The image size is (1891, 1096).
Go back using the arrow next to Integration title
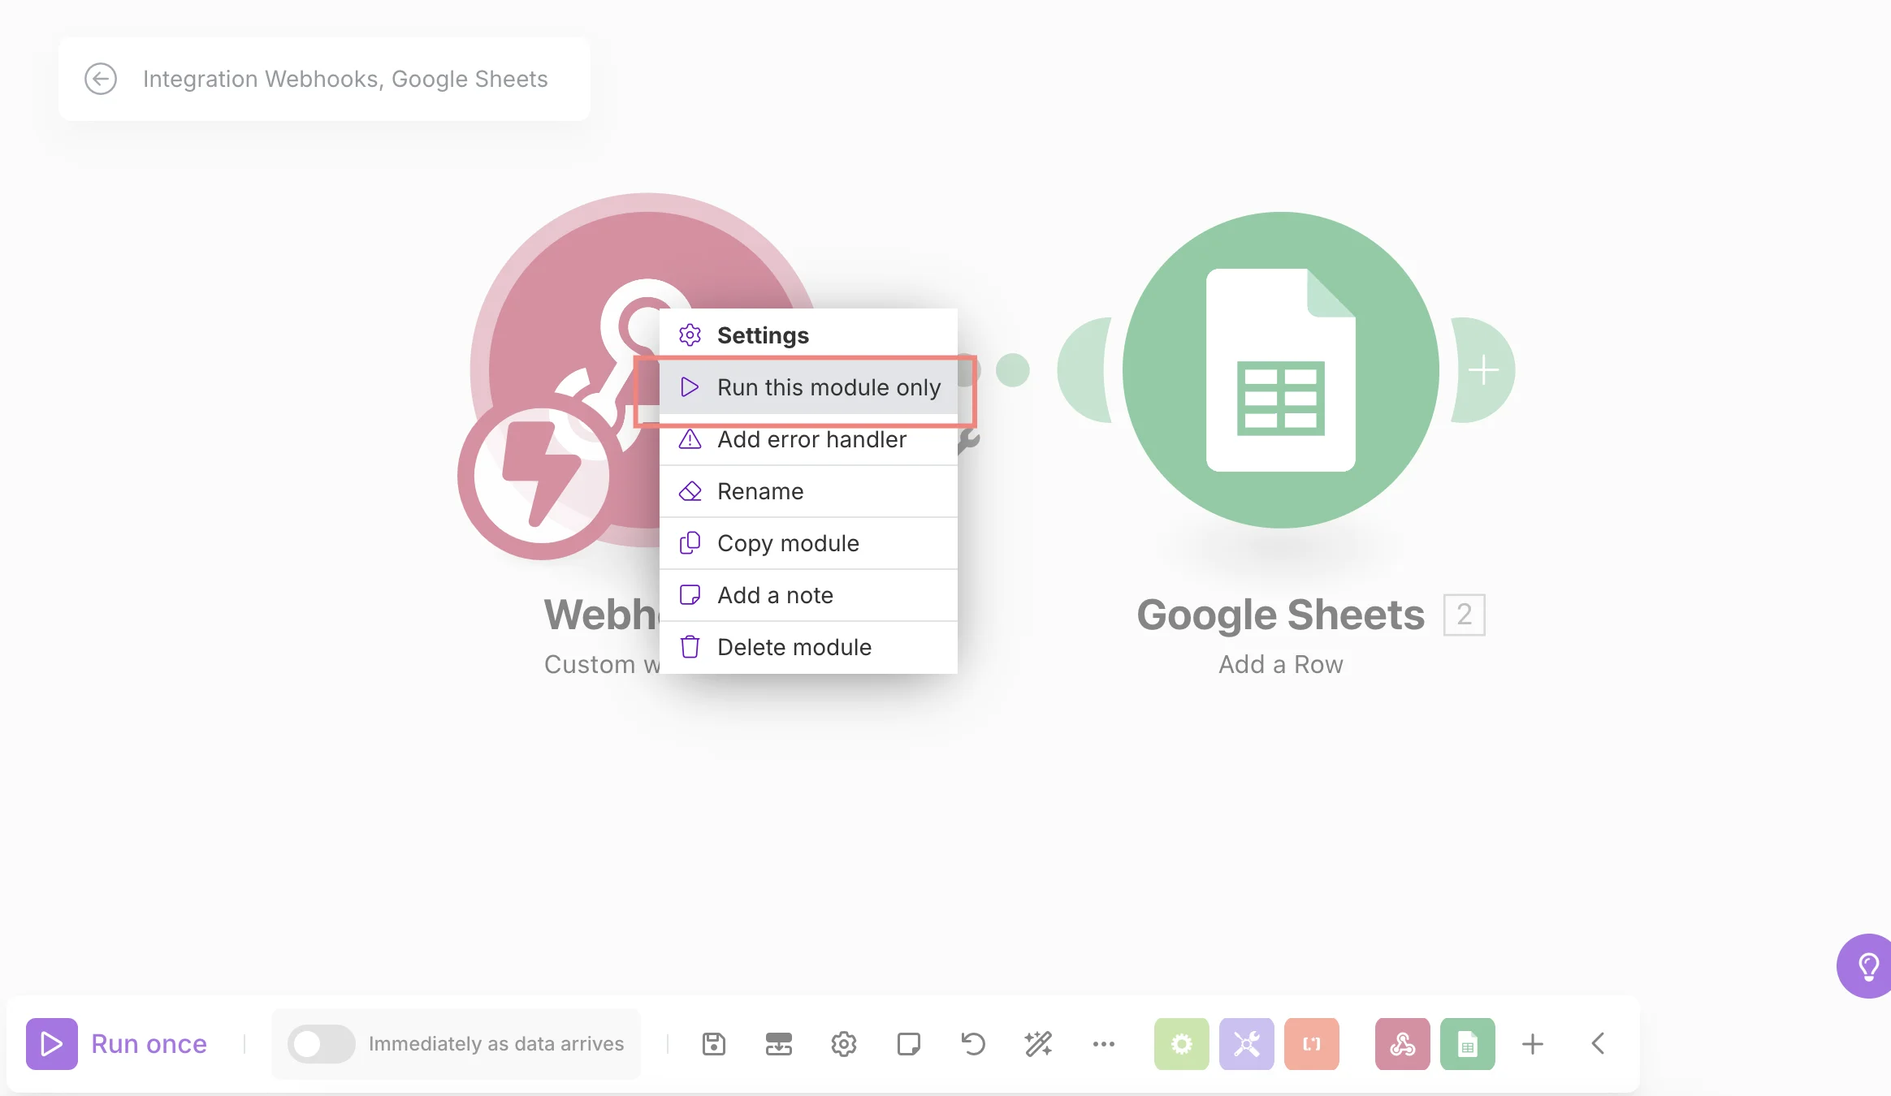tap(101, 79)
